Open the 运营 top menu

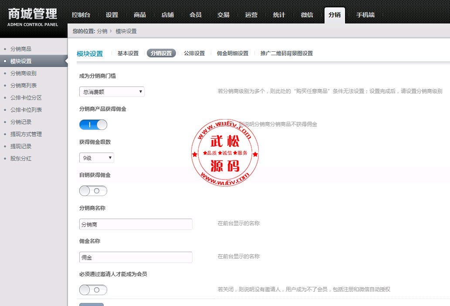(251, 15)
